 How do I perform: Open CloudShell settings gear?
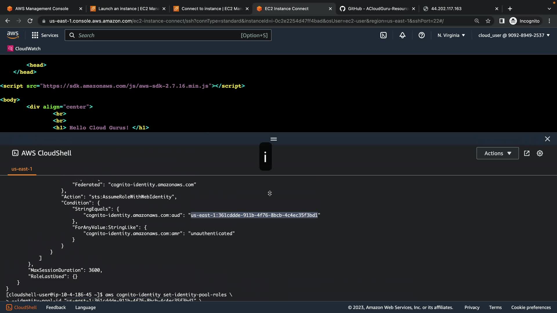(540, 153)
